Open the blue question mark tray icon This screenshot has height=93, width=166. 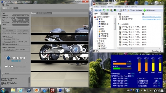point(137,90)
